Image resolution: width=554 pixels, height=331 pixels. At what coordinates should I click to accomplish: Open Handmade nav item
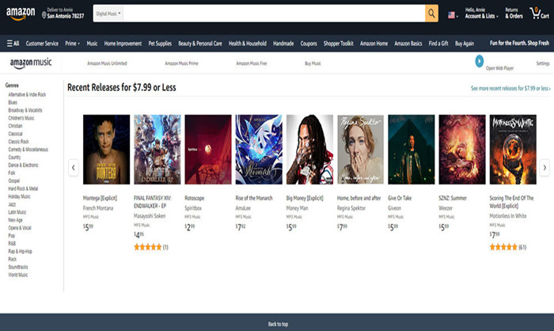[x=283, y=44]
